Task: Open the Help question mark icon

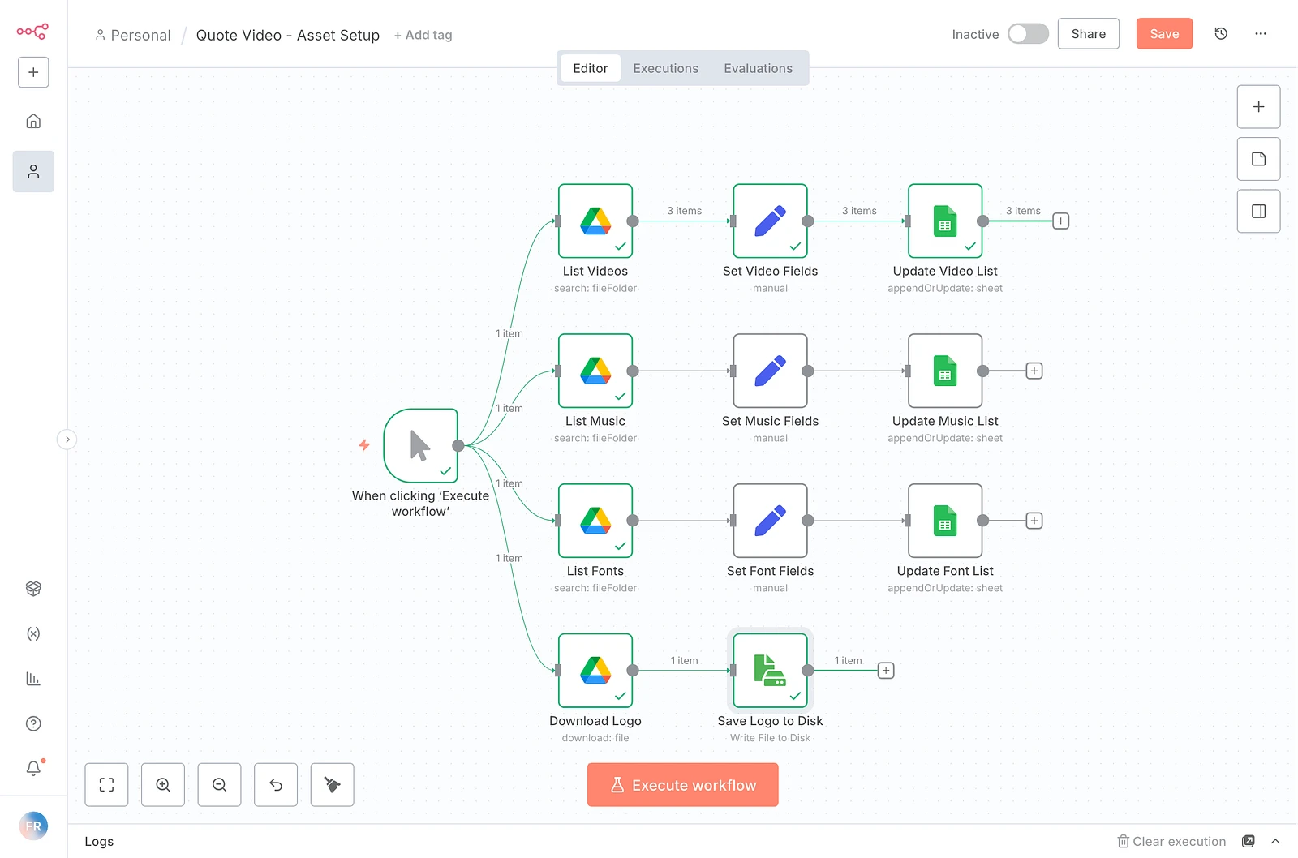Action: point(33,723)
